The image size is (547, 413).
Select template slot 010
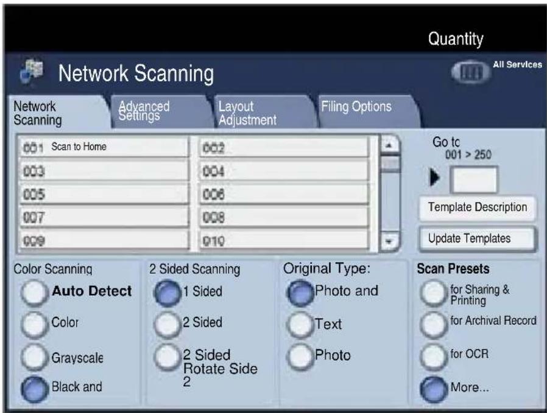click(284, 240)
